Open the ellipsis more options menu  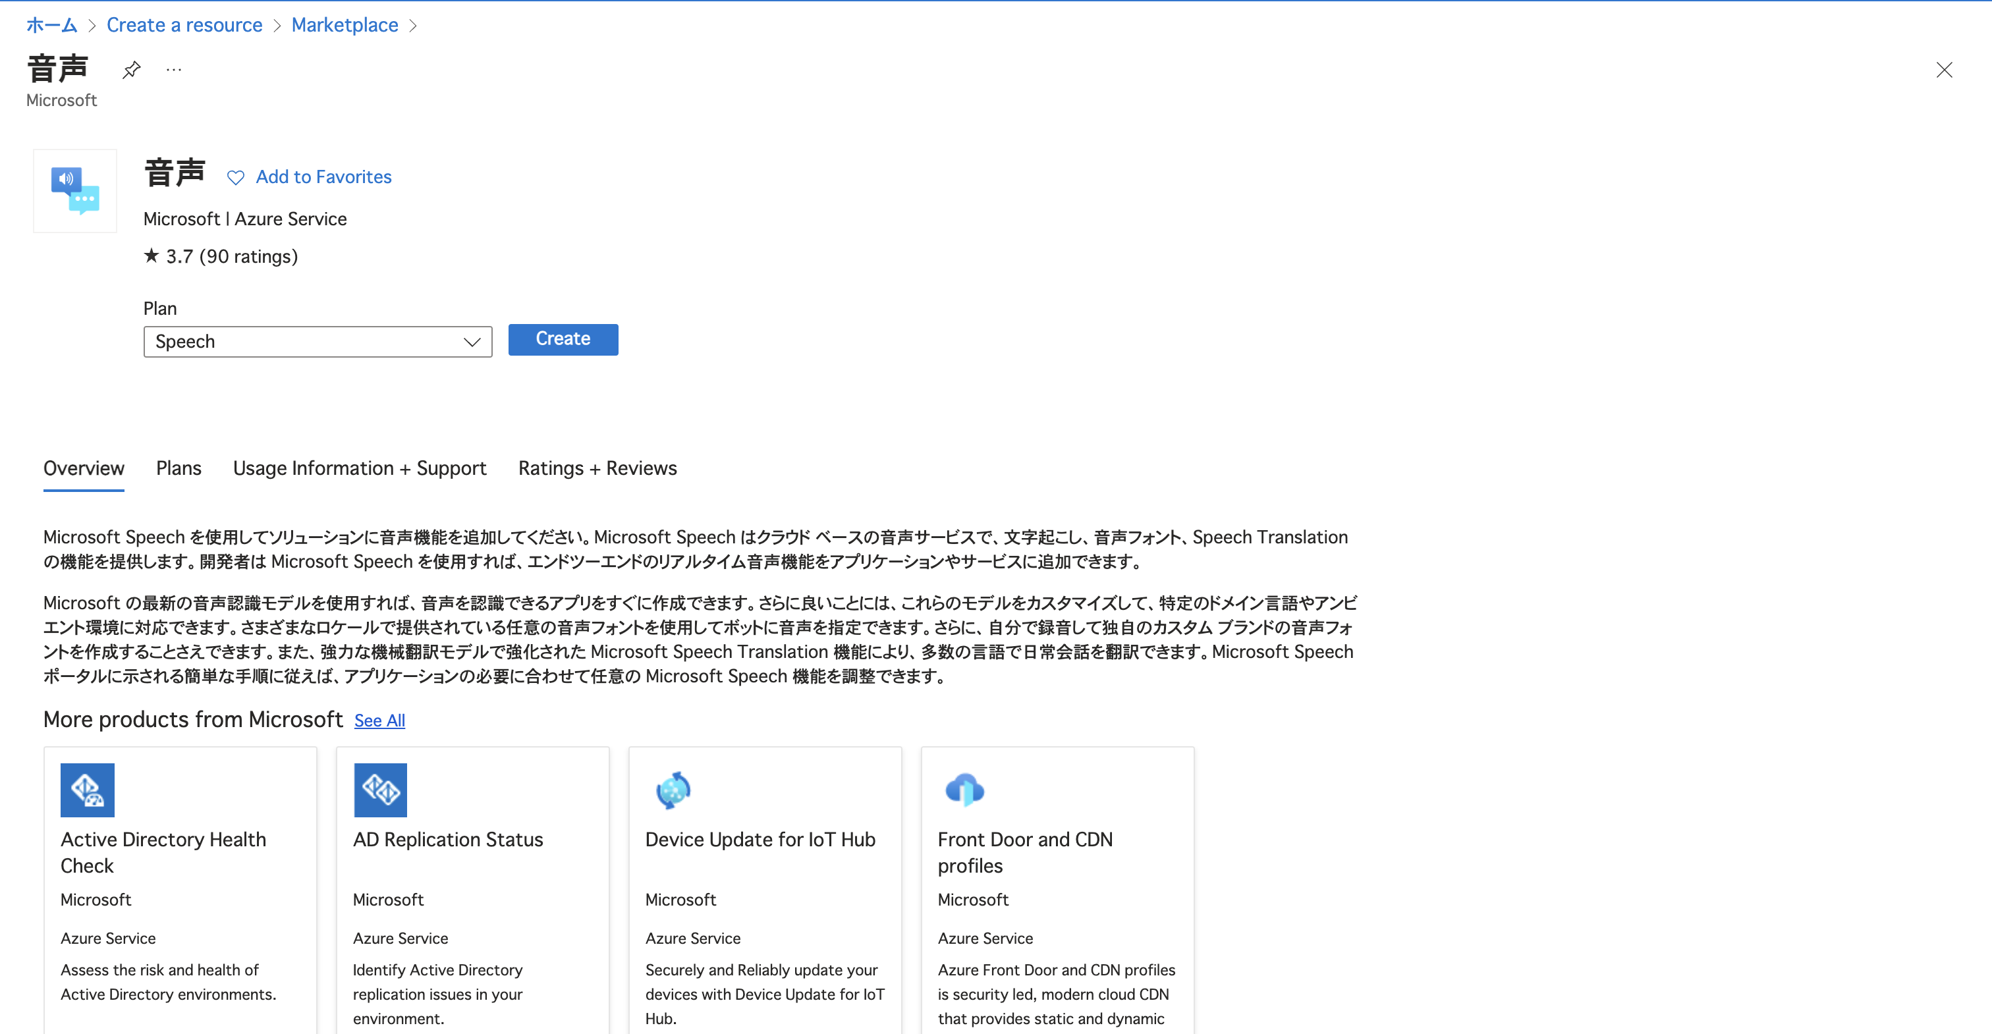tap(174, 70)
